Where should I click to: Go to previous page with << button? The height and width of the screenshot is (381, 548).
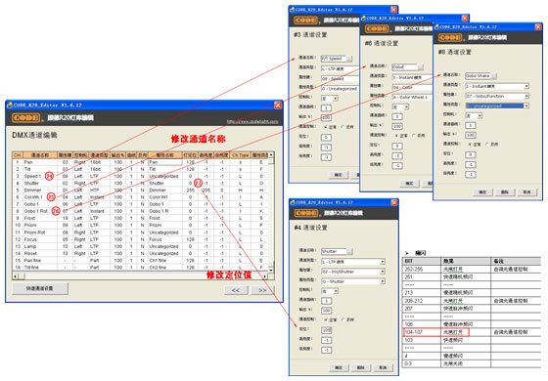[x=236, y=290]
